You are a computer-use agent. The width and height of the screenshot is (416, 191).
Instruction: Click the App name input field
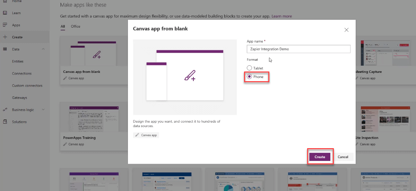298,49
